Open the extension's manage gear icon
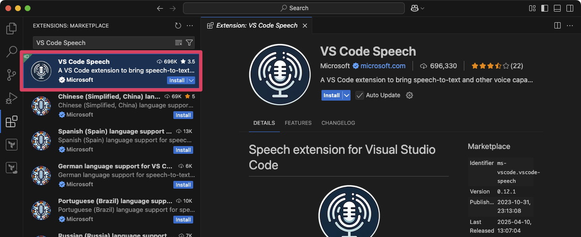 (409, 95)
